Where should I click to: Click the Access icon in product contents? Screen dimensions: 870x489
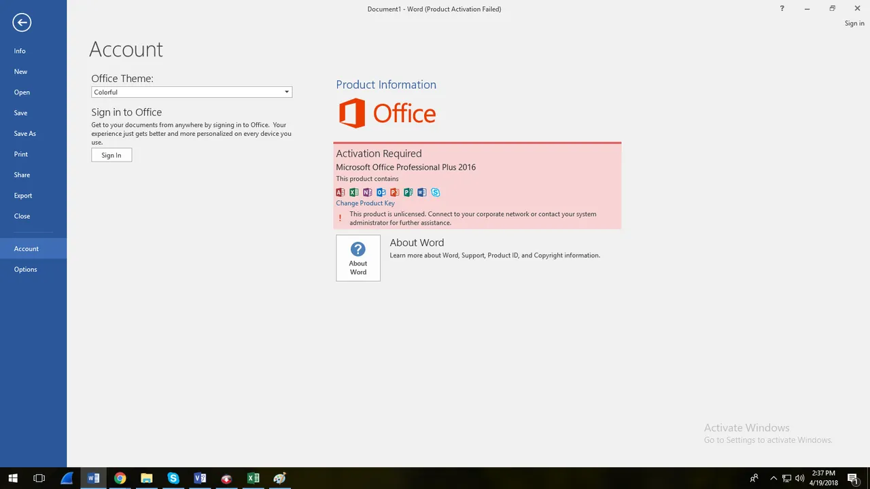coord(341,192)
